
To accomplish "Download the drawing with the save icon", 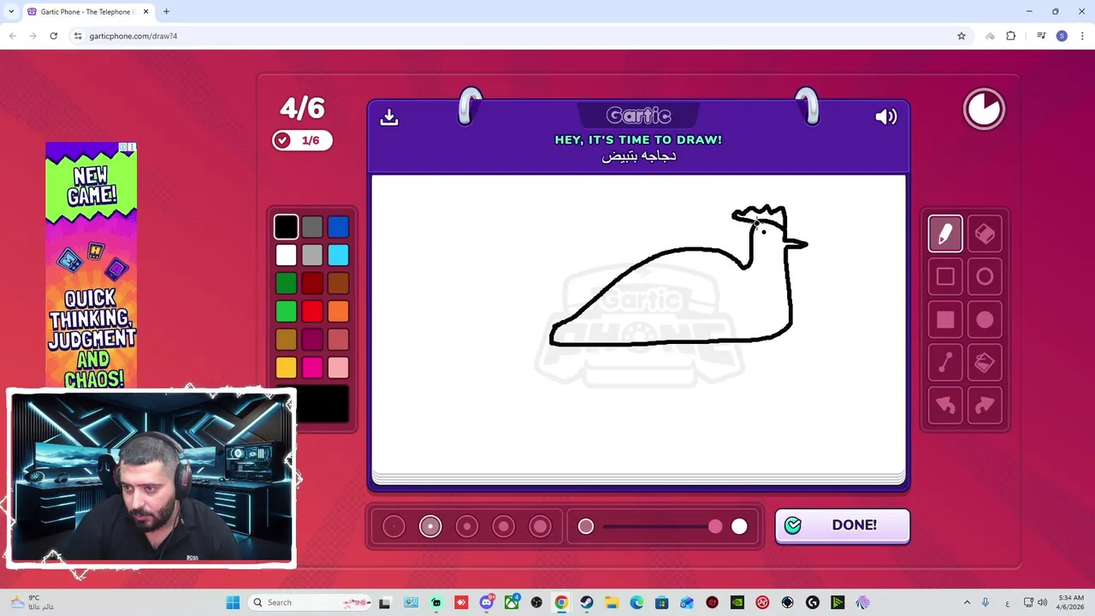I will click(x=389, y=116).
